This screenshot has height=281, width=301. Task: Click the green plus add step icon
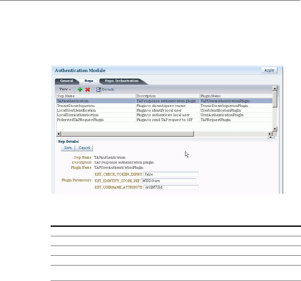pyautogui.click(x=80, y=89)
